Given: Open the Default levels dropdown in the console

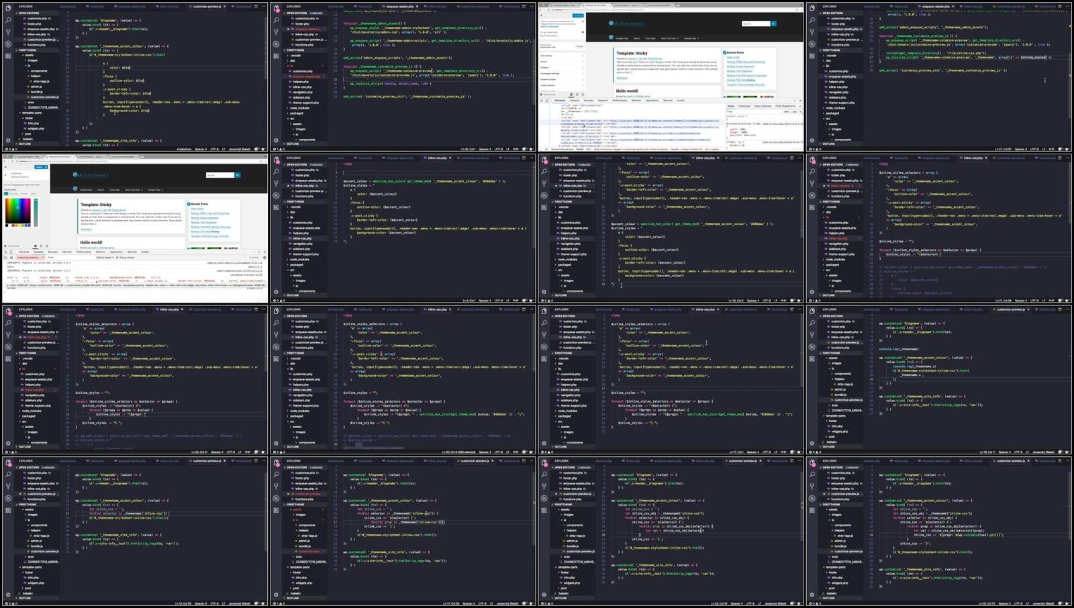Looking at the screenshot, I should click(x=105, y=257).
